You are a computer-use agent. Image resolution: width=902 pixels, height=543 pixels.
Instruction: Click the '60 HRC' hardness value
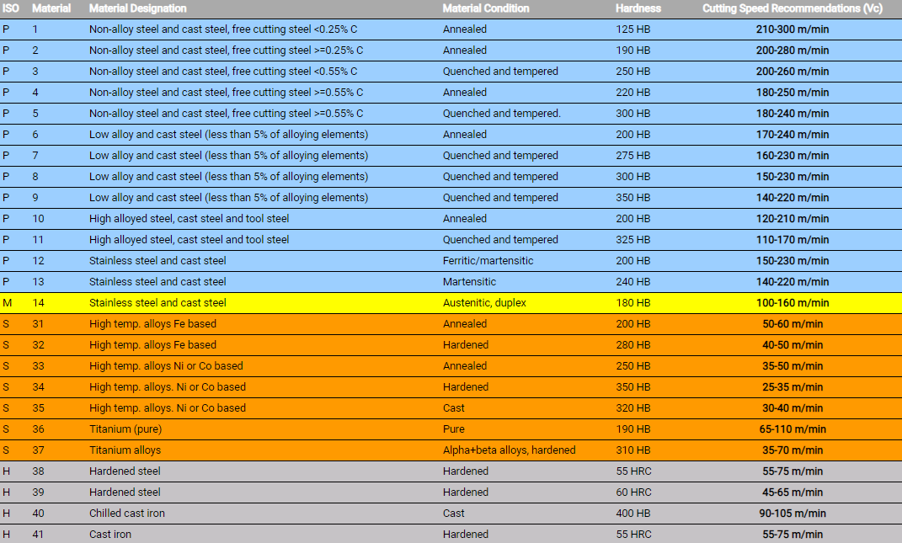click(x=633, y=492)
